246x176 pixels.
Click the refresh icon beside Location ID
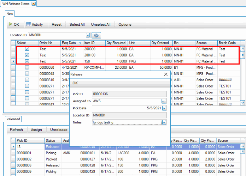(96, 35)
